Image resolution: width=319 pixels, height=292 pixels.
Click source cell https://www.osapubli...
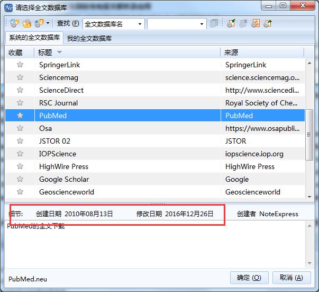tap(262, 128)
